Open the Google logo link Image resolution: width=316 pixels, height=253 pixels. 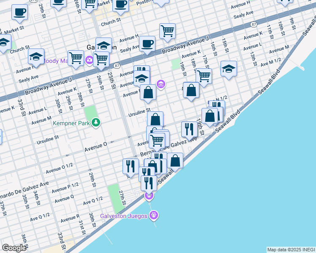(x=14, y=248)
